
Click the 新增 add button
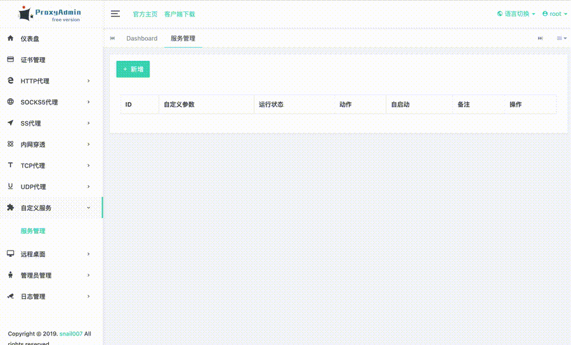(133, 69)
